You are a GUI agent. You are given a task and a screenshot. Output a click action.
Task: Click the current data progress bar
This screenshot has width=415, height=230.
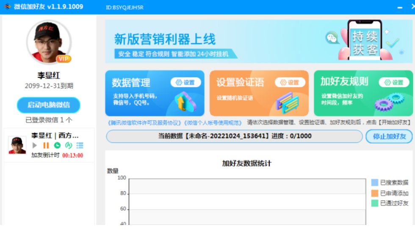coord(234,136)
